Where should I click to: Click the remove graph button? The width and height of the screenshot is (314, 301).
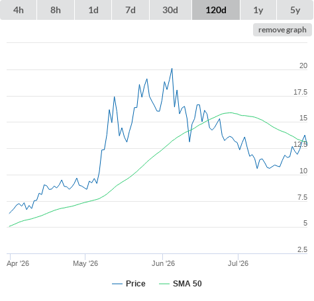pyautogui.click(x=282, y=30)
